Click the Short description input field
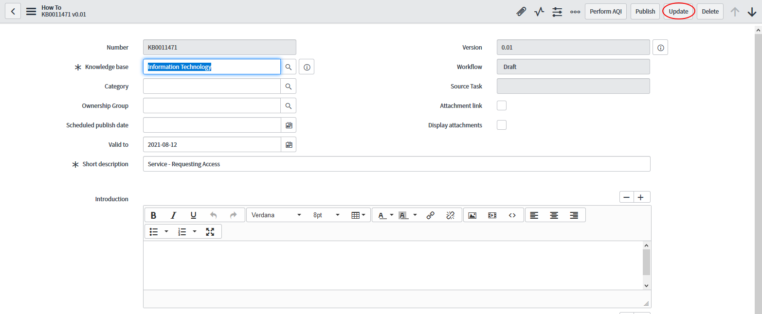 pyautogui.click(x=397, y=164)
